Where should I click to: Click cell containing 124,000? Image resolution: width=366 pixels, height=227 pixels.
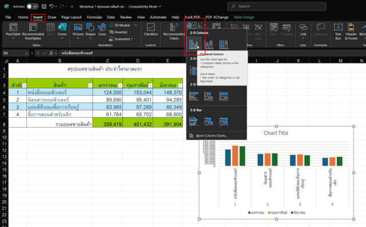coord(108,93)
